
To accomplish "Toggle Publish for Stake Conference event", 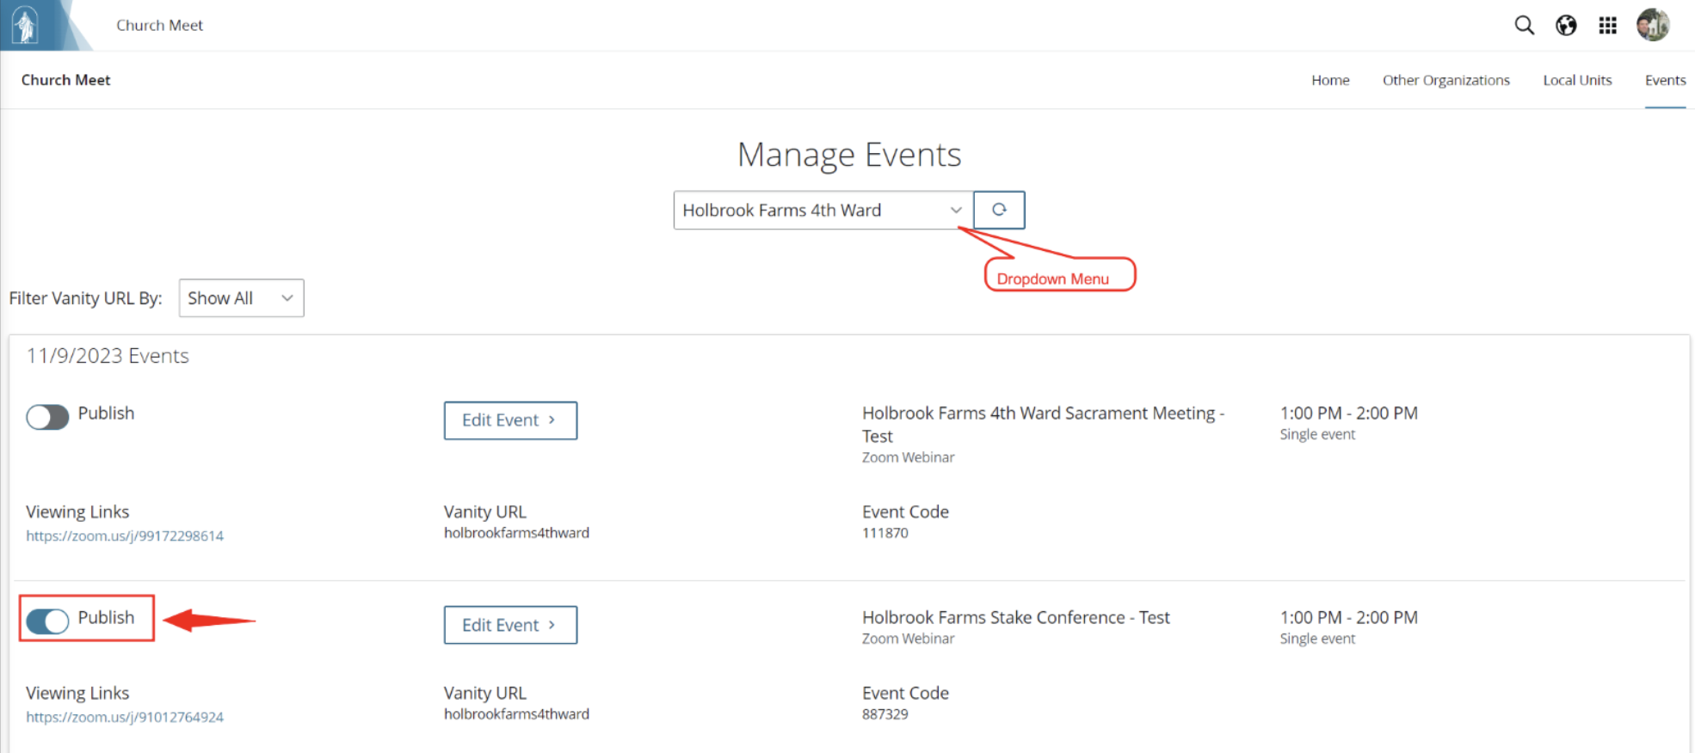I will 47,621.
